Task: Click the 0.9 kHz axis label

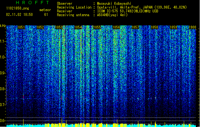Action: pyautogui.click(x=3, y=73)
